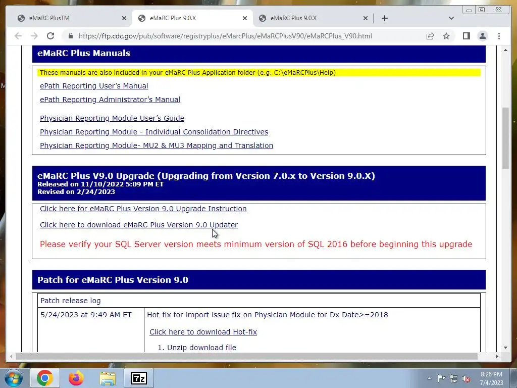This screenshot has height=388, width=517.
Task: Click the Unzip download file step
Action: click(201, 348)
